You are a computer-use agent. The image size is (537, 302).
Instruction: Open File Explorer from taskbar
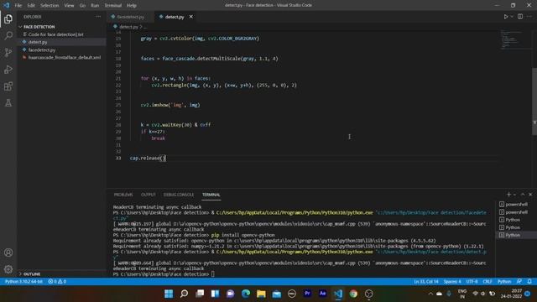pyautogui.click(x=261, y=294)
